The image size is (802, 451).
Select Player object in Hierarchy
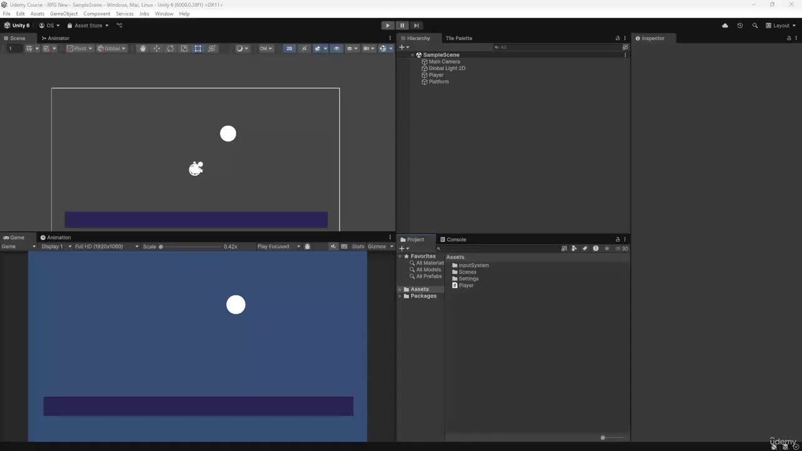pos(436,75)
